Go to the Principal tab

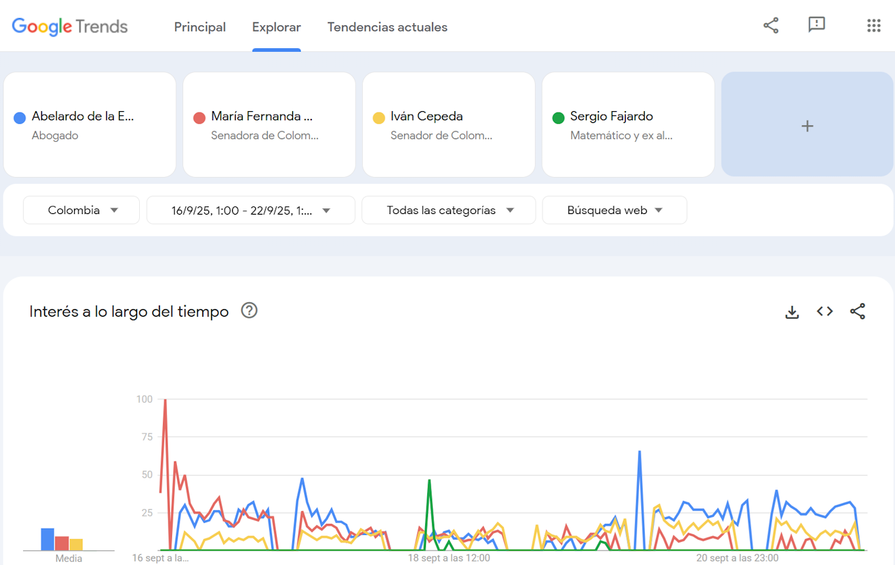pyautogui.click(x=200, y=27)
